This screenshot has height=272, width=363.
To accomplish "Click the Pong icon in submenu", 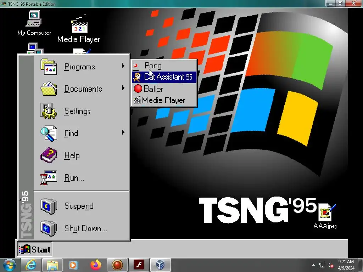I will tap(136, 66).
